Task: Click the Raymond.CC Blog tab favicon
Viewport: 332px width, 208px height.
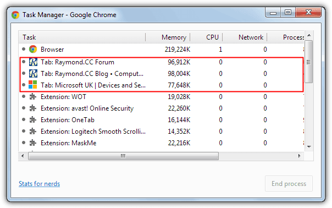Action: coord(33,74)
